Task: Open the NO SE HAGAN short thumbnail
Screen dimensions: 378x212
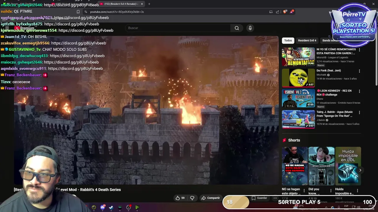Action: [295, 166]
